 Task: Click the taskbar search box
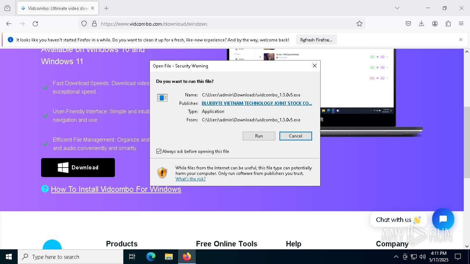(x=70, y=257)
